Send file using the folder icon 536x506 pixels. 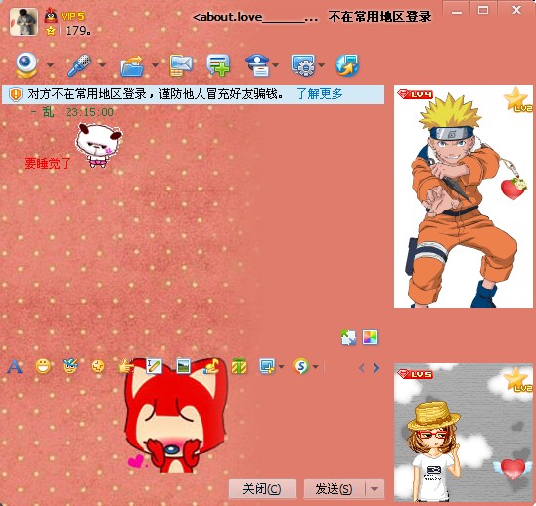(x=132, y=65)
